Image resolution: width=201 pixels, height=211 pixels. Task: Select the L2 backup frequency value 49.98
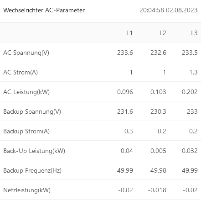(x=158, y=170)
